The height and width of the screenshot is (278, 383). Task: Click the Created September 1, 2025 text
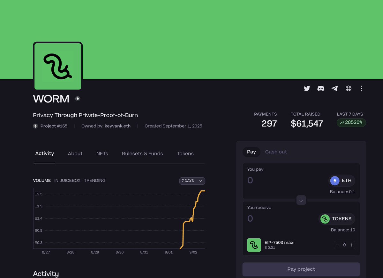click(173, 126)
